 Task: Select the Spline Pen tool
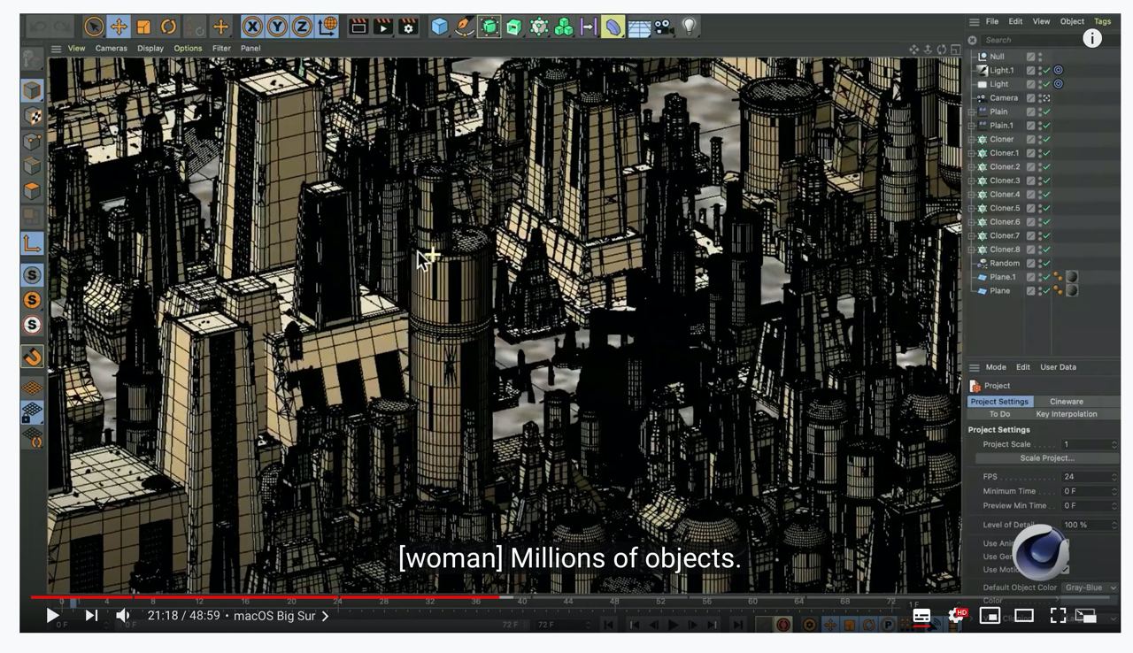coord(465,27)
